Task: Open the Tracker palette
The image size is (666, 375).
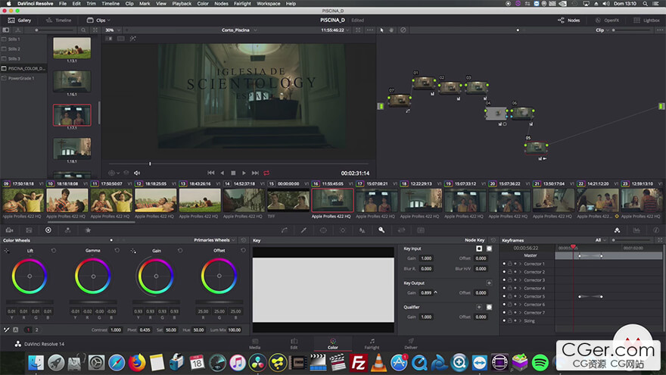Action: click(342, 230)
